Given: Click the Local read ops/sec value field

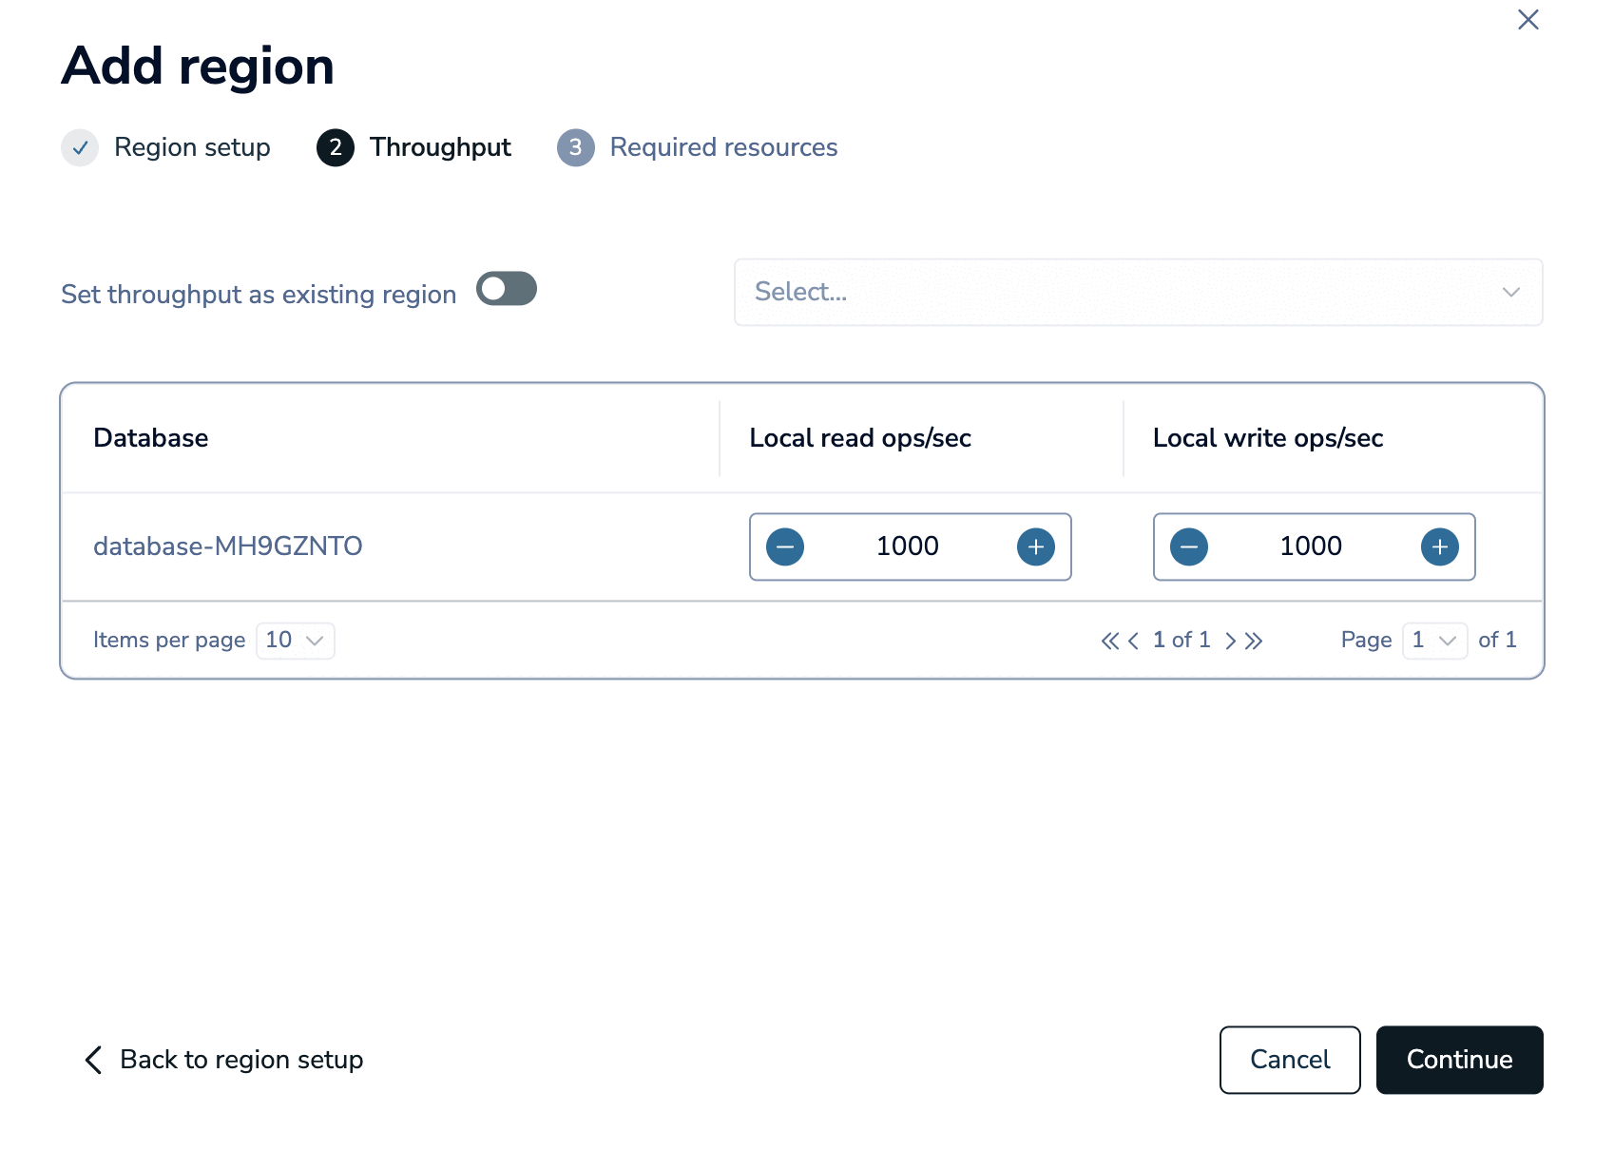Looking at the screenshot, I should coord(909,546).
